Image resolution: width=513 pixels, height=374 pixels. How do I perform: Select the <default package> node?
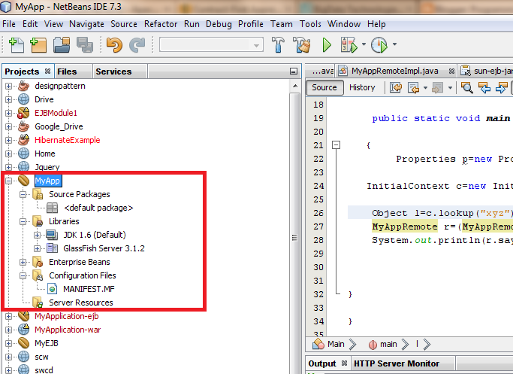tap(98, 208)
